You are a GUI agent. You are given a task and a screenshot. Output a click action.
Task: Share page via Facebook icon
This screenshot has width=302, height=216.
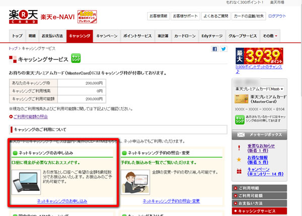(x=214, y=49)
